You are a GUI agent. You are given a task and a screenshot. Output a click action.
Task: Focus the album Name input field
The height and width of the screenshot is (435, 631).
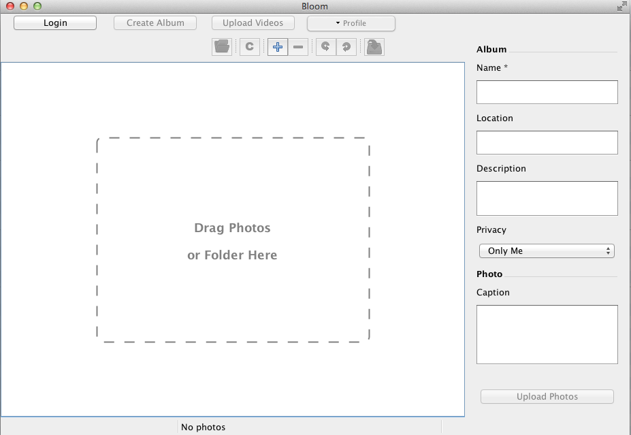(x=547, y=92)
